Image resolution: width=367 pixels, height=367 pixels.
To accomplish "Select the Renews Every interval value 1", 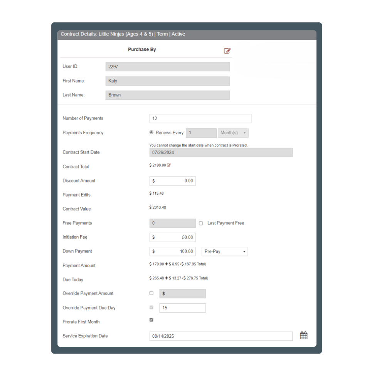I will tap(201, 132).
